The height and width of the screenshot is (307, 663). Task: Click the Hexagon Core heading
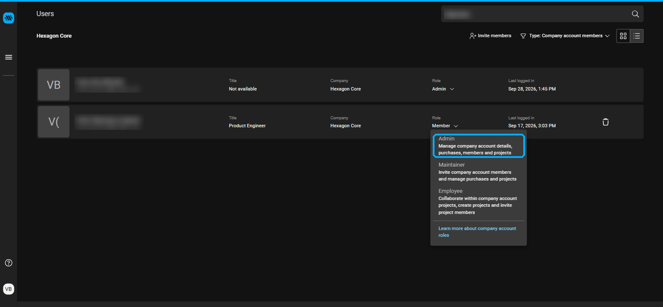[x=54, y=36]
